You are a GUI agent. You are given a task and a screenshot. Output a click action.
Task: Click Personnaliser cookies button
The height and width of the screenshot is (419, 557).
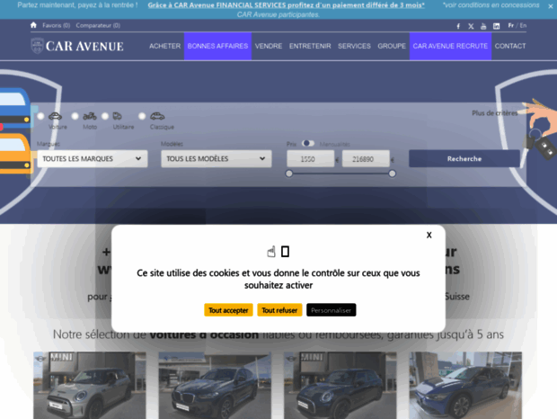332,310
